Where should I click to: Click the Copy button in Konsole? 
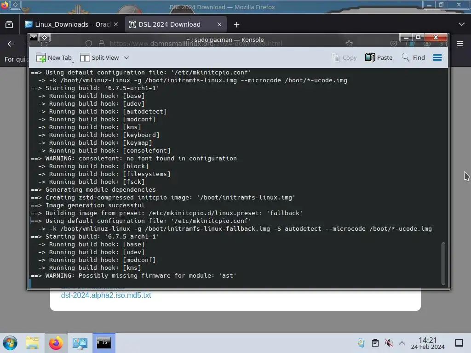(x=344, y=57)
